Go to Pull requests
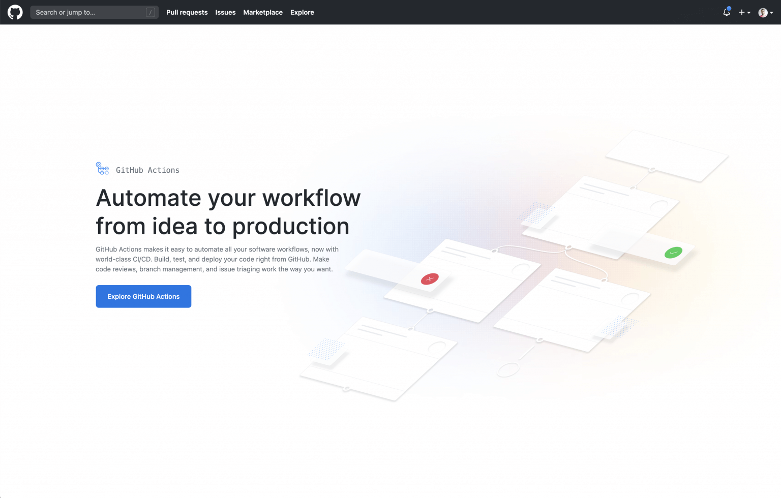 (x=187, y=12)
